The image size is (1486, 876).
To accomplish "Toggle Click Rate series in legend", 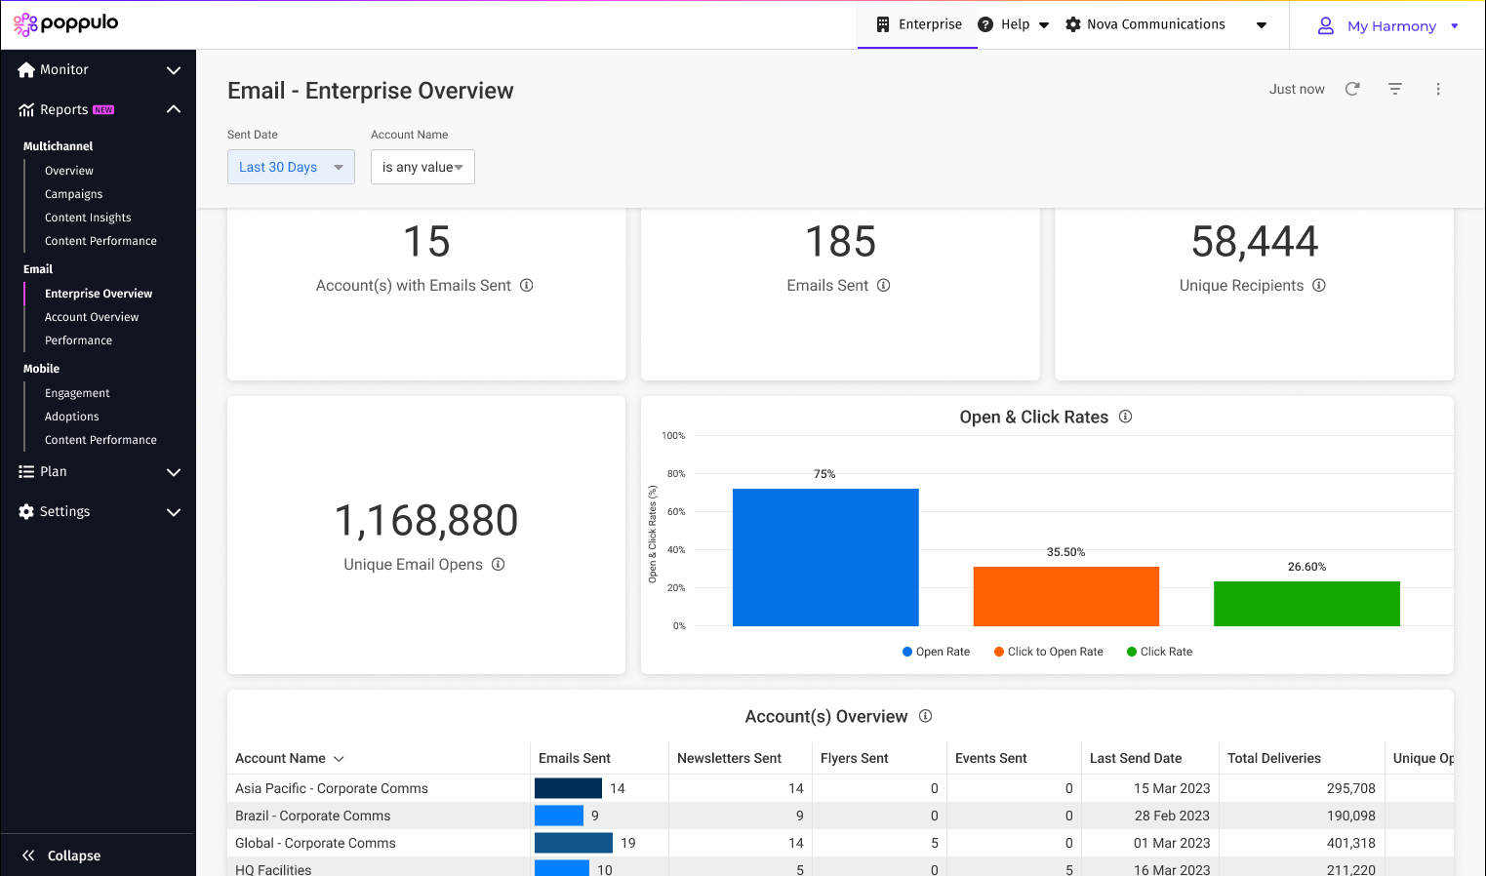I will (x=1159, y=652).
